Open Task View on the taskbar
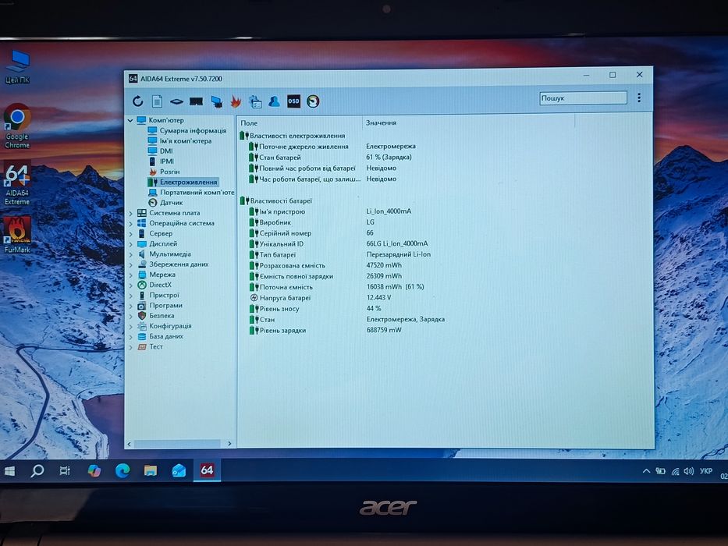The height and width of the screenshot is (546, 728). tap(65, 471)
